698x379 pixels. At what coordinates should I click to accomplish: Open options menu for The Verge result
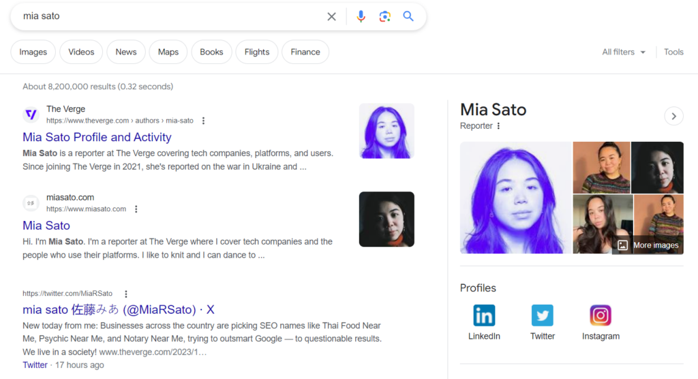click(x=203, y=121)
